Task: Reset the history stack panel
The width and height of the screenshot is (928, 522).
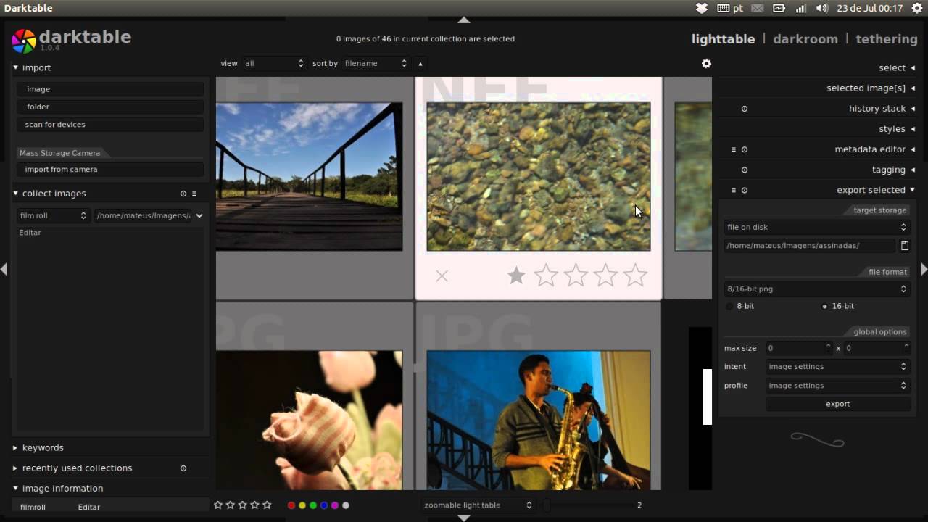Action: tap(745, 109)
